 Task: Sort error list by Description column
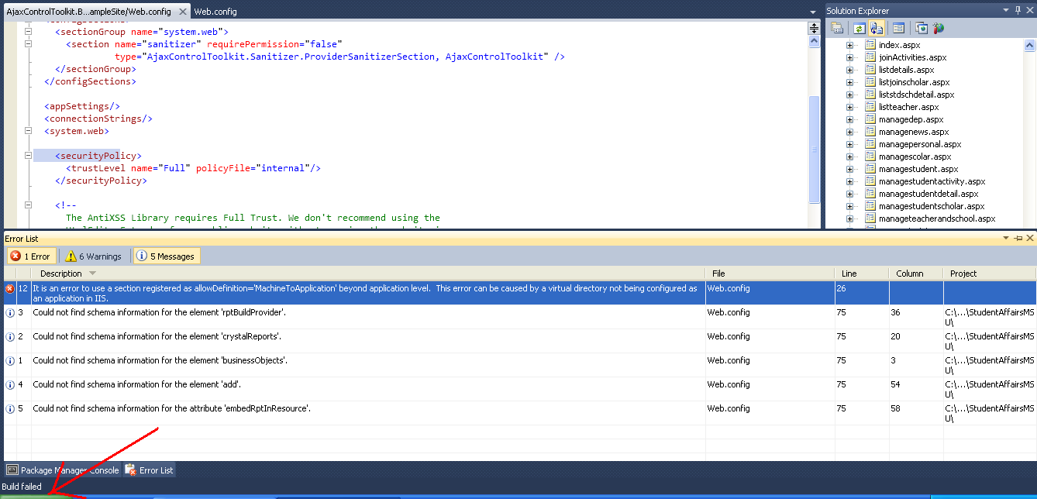pos(367,274)
